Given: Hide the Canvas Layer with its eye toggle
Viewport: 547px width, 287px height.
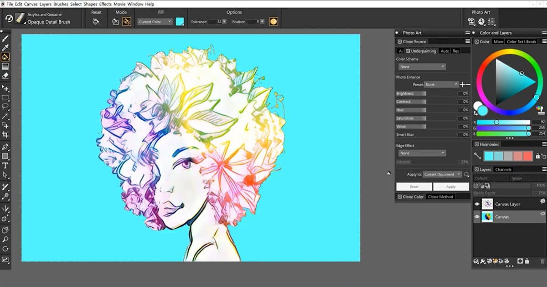Looking at the screenshot, I should [477, 204].
